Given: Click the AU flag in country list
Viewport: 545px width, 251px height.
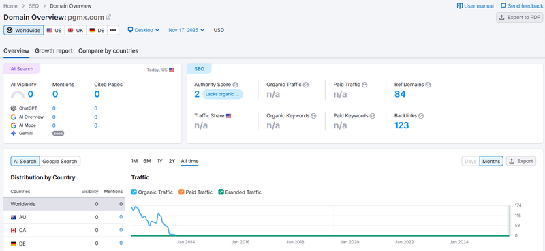Looking at the screenshot, I should point(14,217).
